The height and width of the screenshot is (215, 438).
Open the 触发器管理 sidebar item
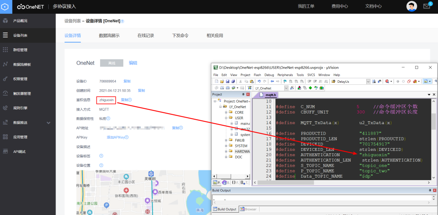tap(22, 94)
